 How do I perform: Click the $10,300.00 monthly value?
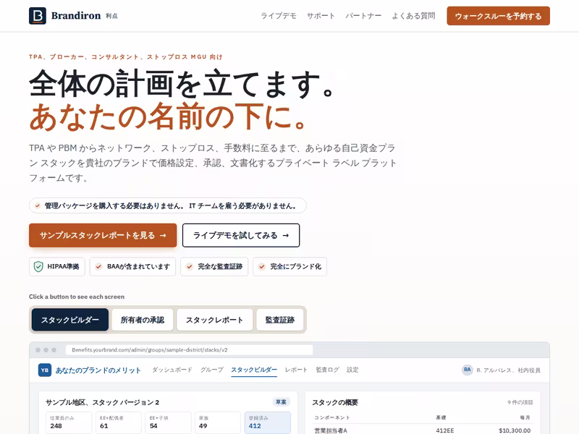click(x=515, y=430)
